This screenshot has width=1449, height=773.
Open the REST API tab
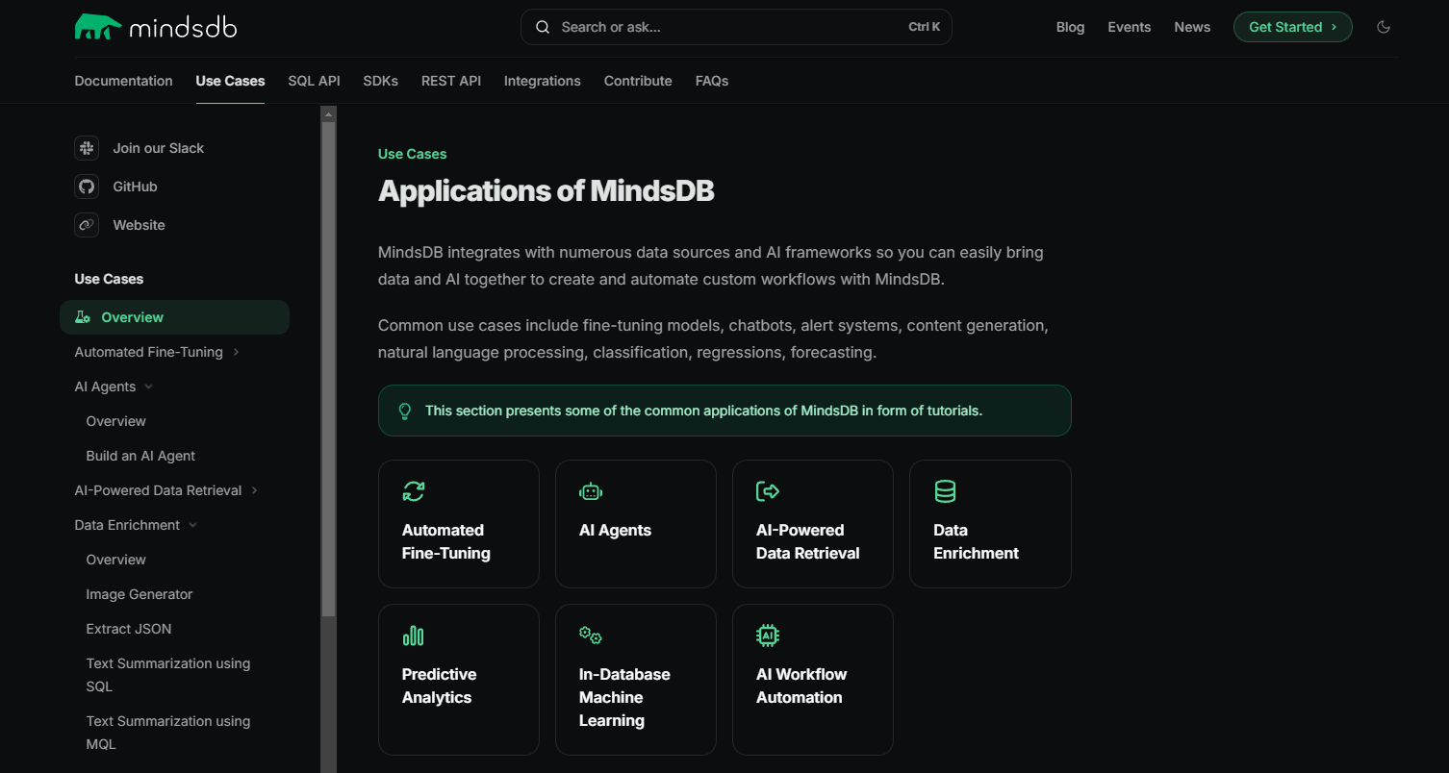[x=450, y=81]
